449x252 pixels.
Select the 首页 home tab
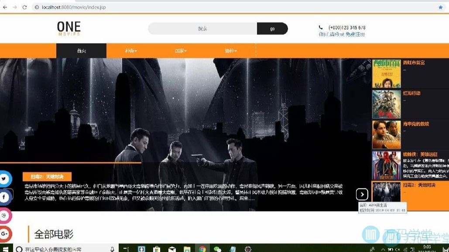[x=81, y=51]
